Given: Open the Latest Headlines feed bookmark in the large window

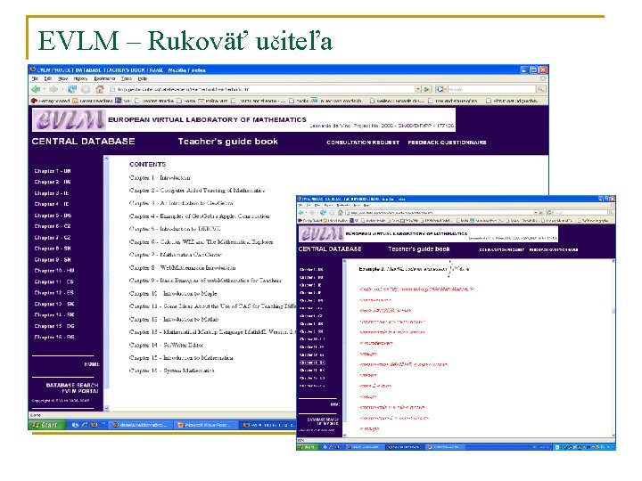Looking at the screenshot, I should coord(93,101).
